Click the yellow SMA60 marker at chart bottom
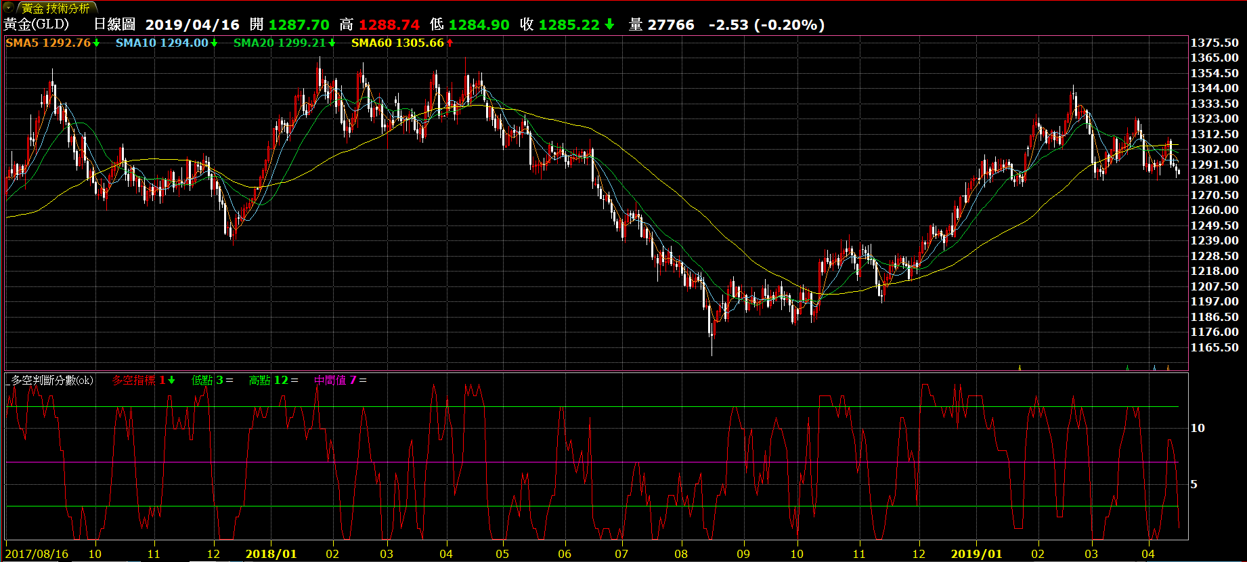The image size is (1247, 562). [x=1020, y=368]
